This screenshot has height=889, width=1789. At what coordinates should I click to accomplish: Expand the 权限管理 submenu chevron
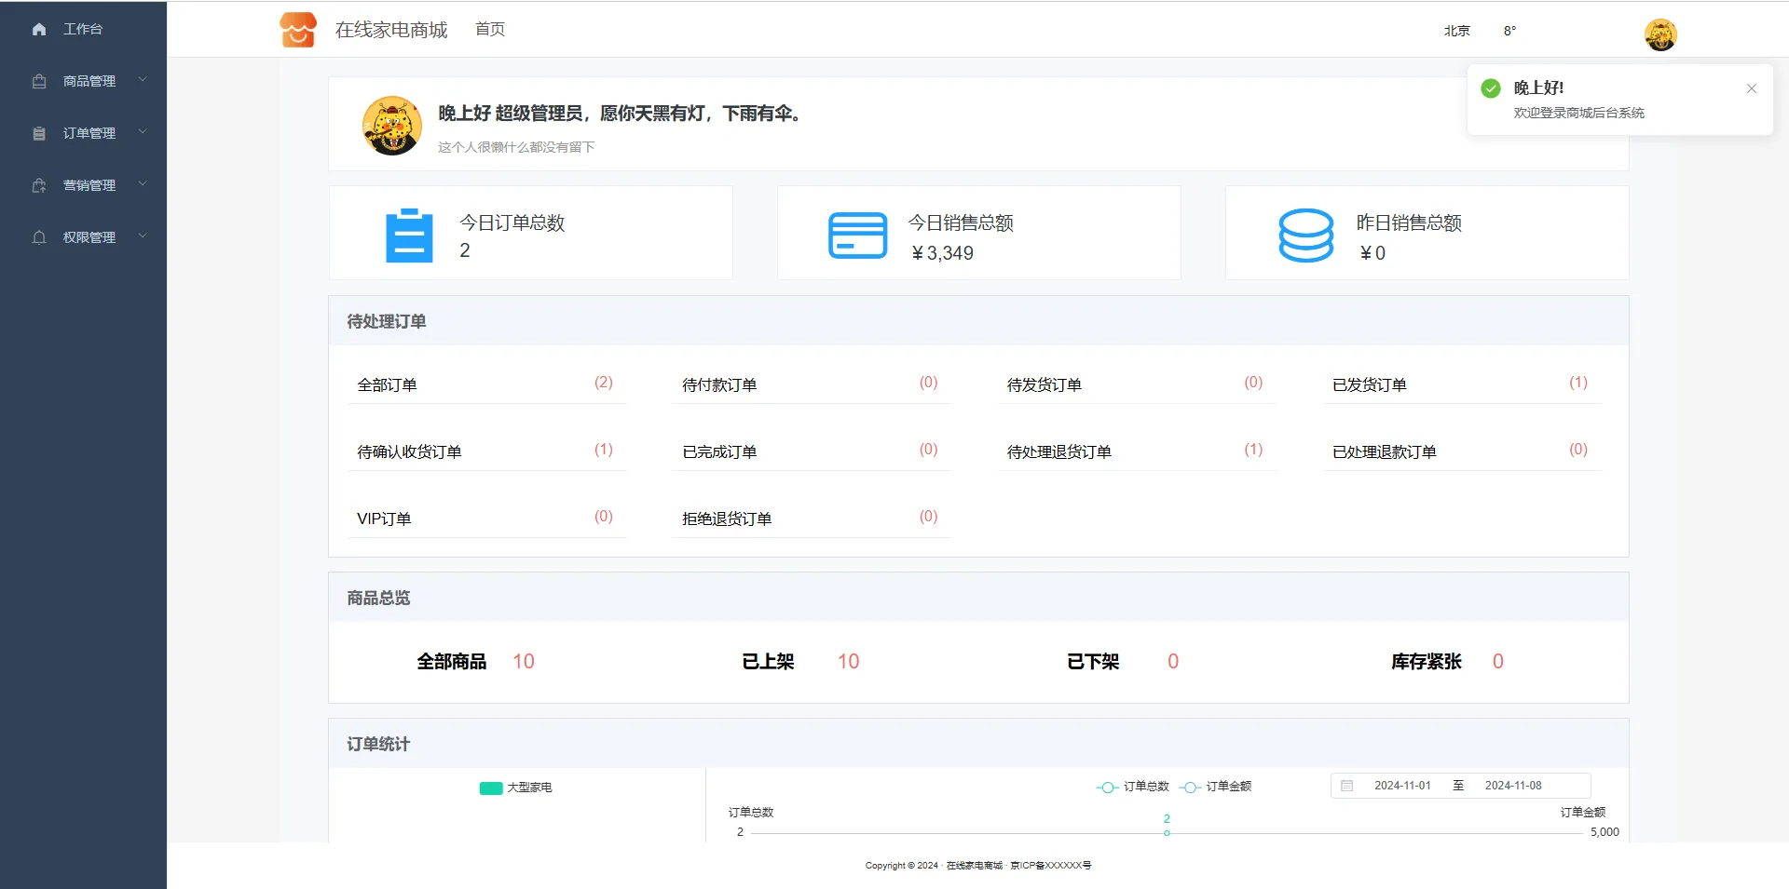143,236
